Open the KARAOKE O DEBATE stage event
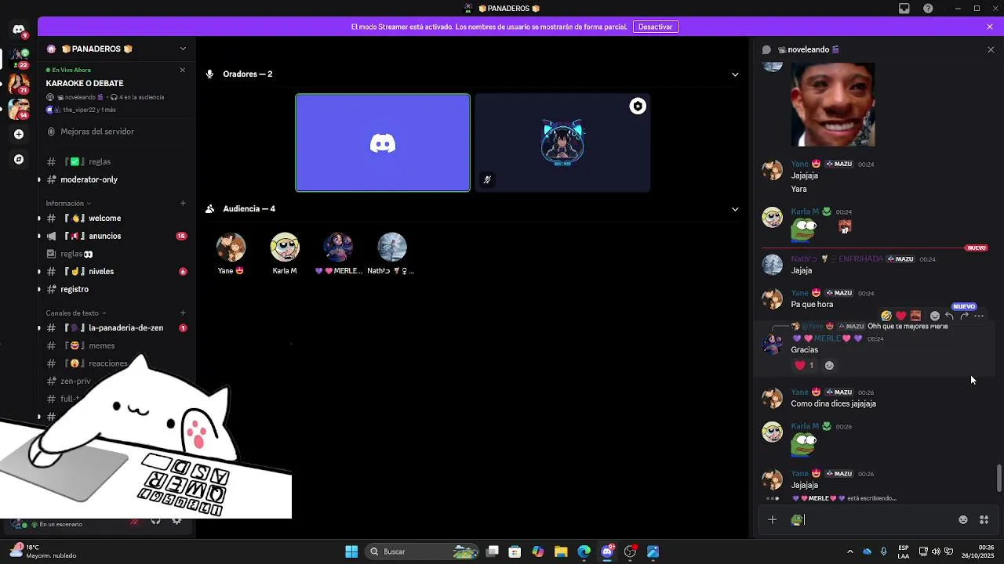1004x564 pixels. pos(85,83)
